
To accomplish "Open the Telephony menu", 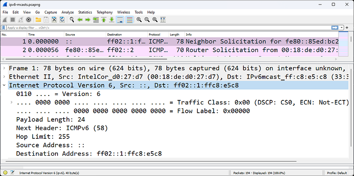I will click(x=104, y=12).
